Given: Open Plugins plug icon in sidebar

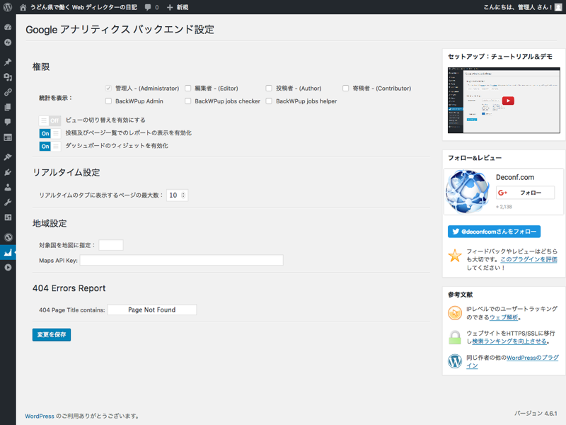Looking at the screenshot, I should click(x=8, y=172).
